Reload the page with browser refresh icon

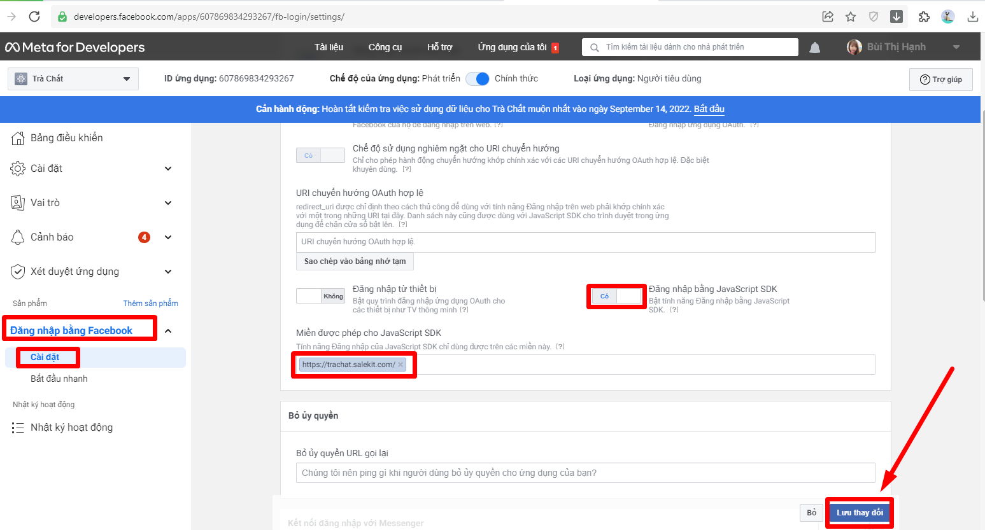point(34,17)
